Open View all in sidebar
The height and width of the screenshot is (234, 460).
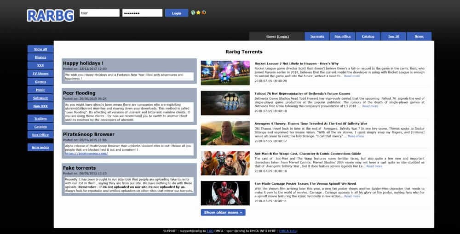click(40, 49)
